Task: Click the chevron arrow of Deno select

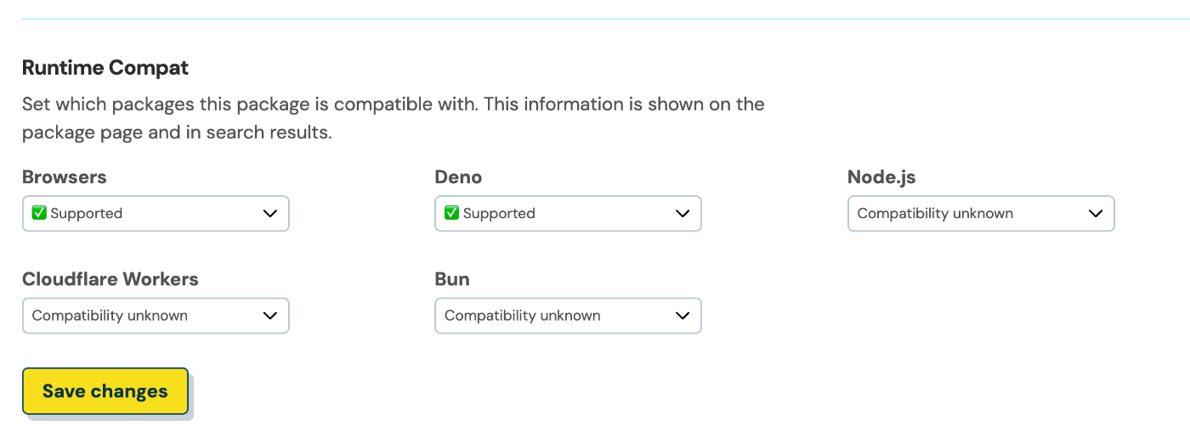Action: [x=683, y=214]
